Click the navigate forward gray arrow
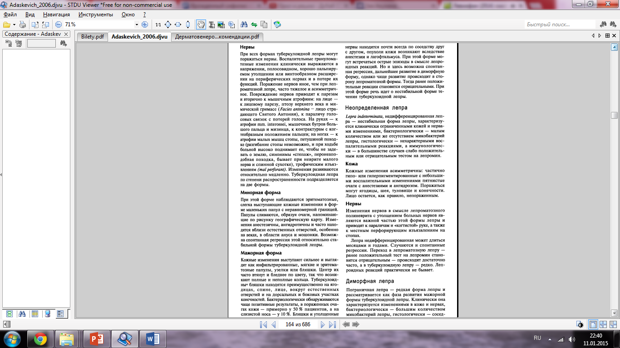 coord(356,324)
